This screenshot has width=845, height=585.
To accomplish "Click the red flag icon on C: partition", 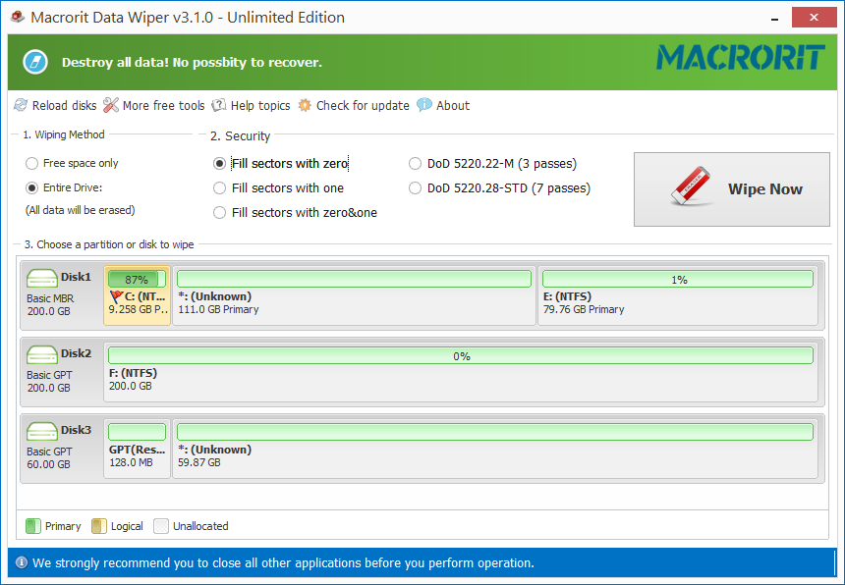I will 116,296.
